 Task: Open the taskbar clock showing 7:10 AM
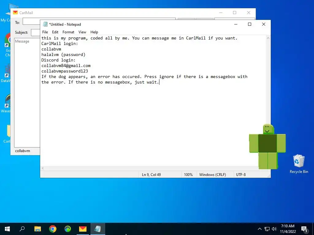[288, 229]
